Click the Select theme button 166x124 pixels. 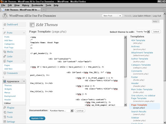click(x=156, y=32)
